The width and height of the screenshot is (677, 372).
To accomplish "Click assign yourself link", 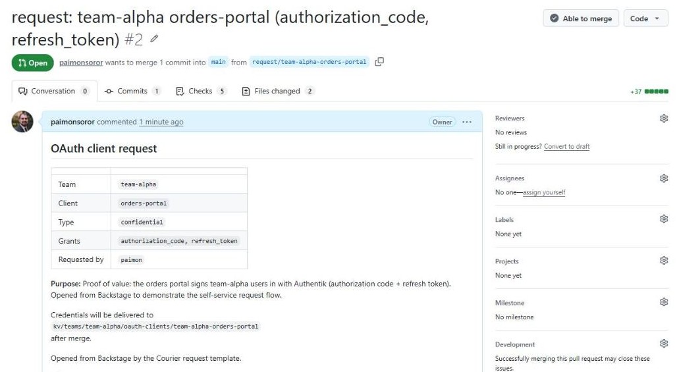I will 544,192.
